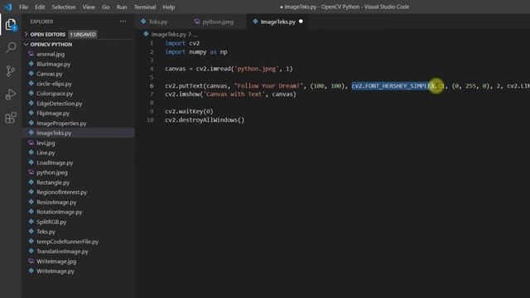Click the "Follow Your Dream!" string

(x=268, y=86)
